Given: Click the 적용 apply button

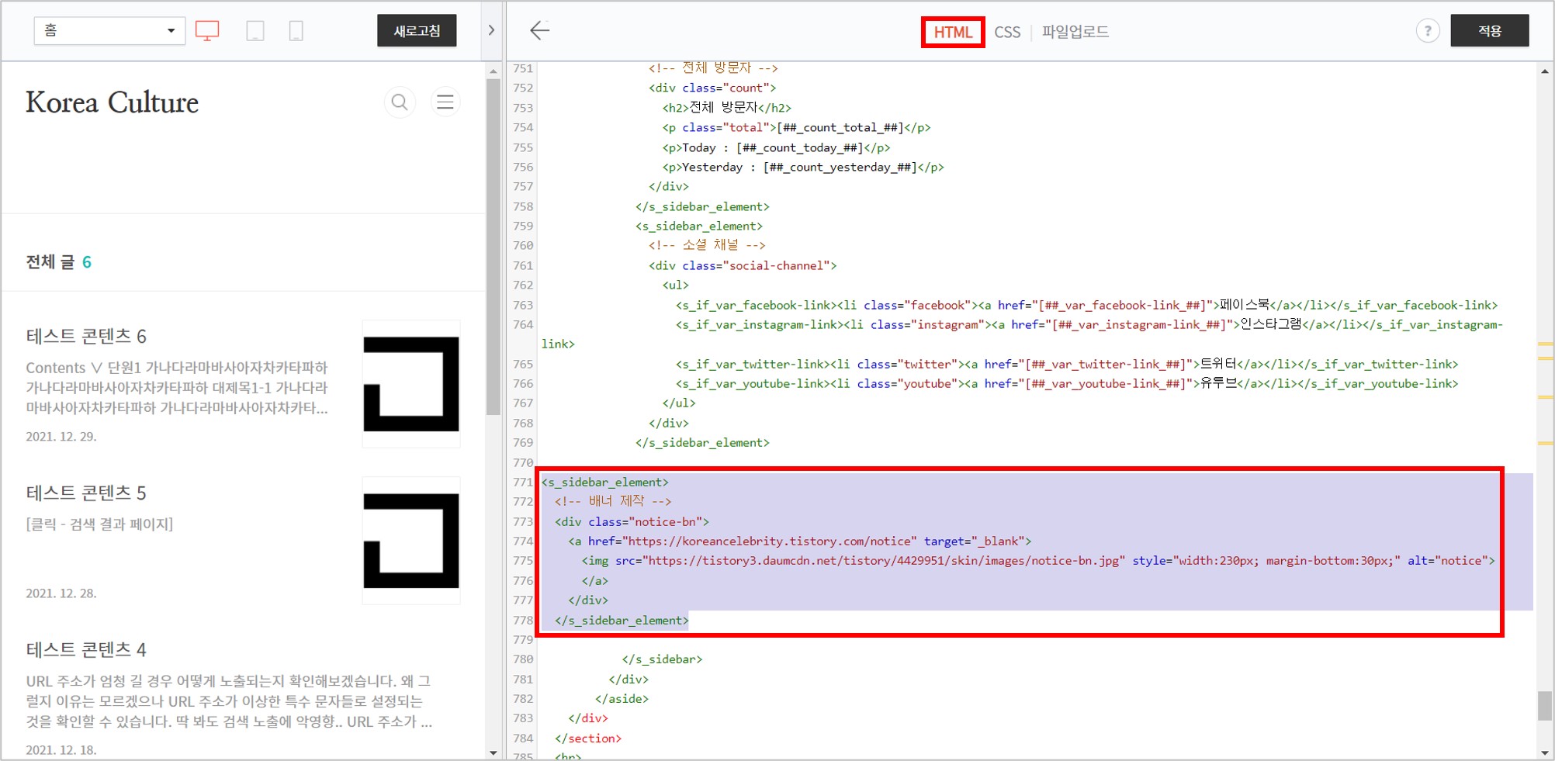Looking at the screenshot, I should [1490, 31].
